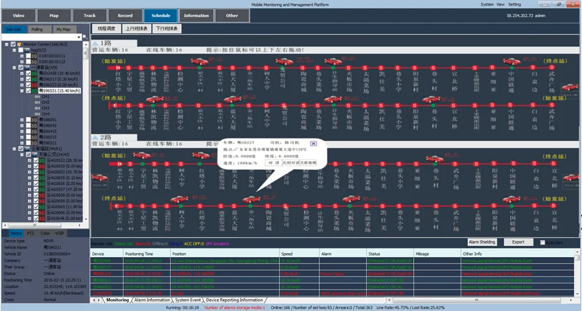Switch to the Track tab
The height and width of the screenshot is (311, 582).
click(x=89, y=15)
